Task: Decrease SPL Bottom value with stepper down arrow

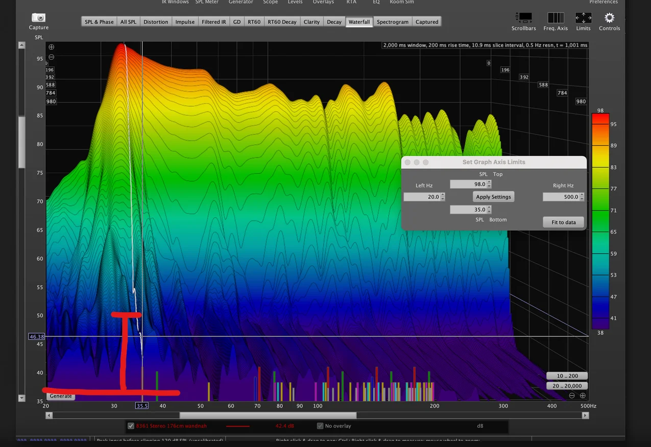Action: coord(489,211)
